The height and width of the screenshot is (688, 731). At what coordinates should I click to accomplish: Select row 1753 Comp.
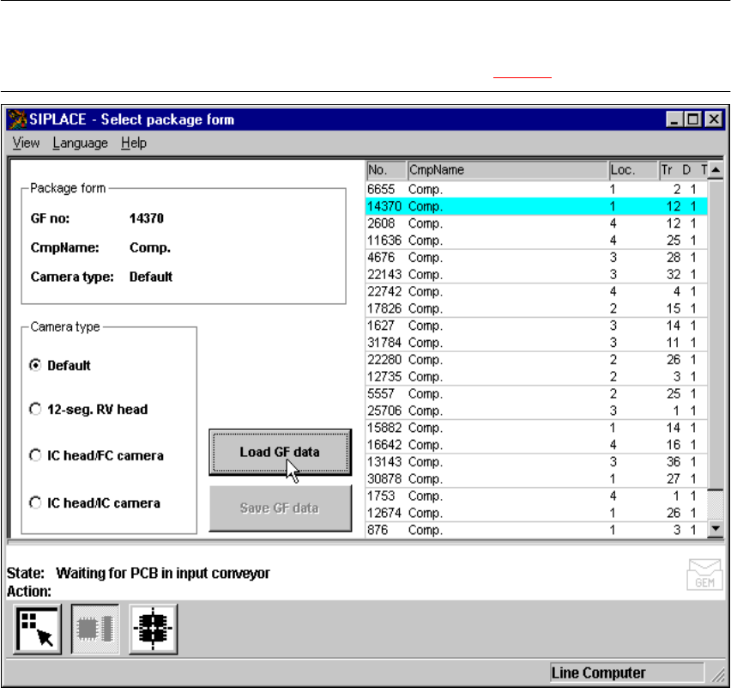(536, 496)
